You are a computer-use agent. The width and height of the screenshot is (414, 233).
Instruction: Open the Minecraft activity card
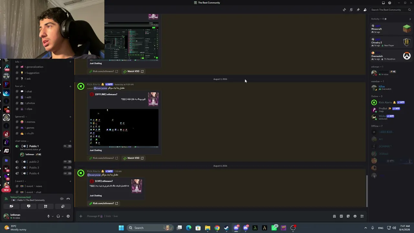[x=391, y=29]
